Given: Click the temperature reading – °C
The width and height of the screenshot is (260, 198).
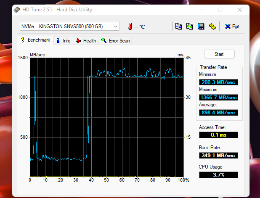Looking at the screenshot, I should [x=139, y=26].
